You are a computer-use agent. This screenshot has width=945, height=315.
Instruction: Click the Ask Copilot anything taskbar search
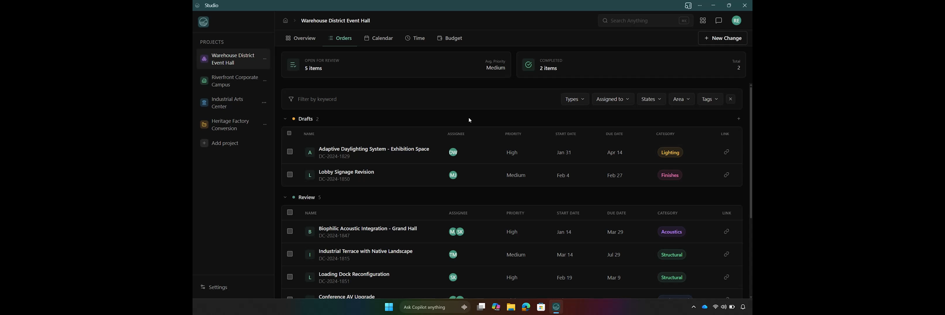435,307
